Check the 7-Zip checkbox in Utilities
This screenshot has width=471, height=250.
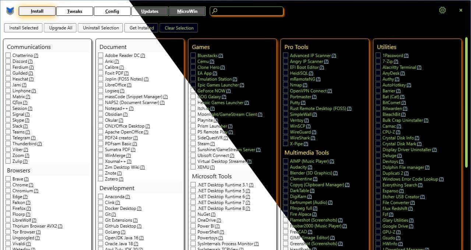pos(378,61)
